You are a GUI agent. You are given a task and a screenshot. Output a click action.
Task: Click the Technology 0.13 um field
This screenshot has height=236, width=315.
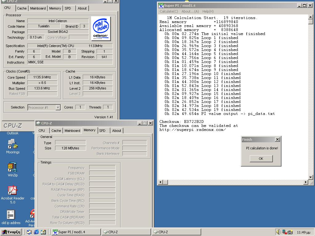[x=36, y=37]
